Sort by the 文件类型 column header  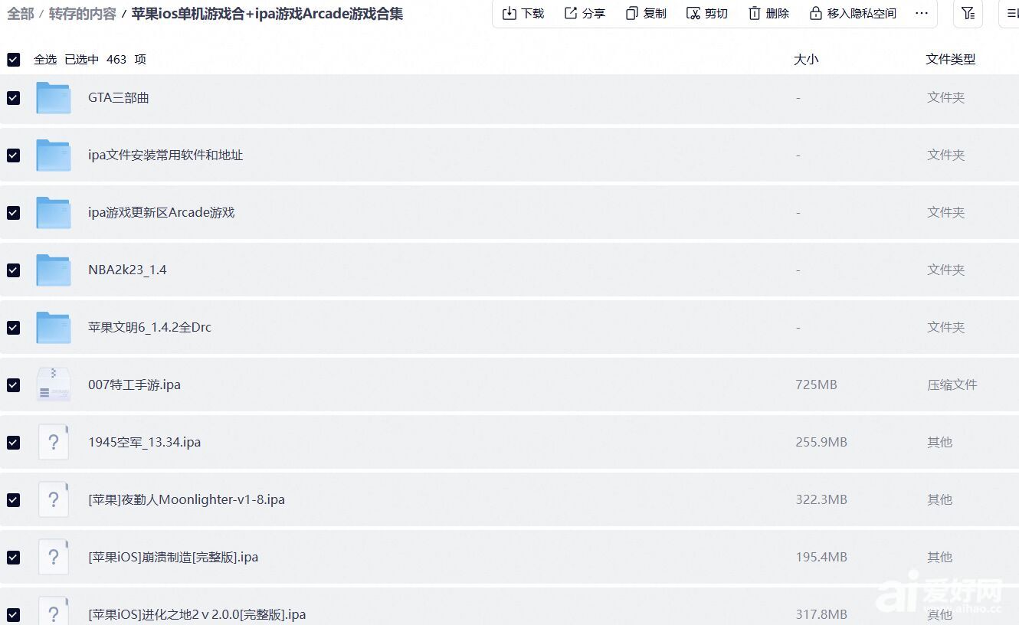point(951,60)
